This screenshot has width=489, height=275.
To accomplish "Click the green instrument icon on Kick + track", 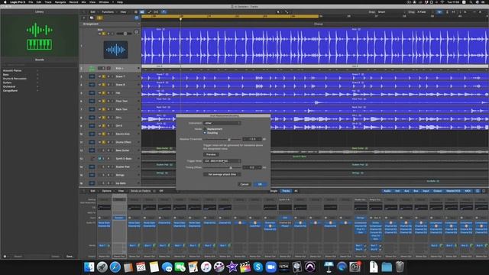I will click(92, 68).
